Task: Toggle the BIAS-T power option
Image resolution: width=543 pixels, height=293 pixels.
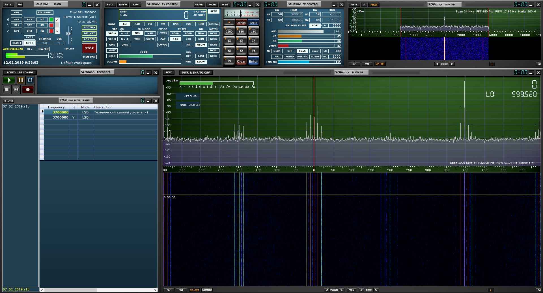Action: (17, 43)
